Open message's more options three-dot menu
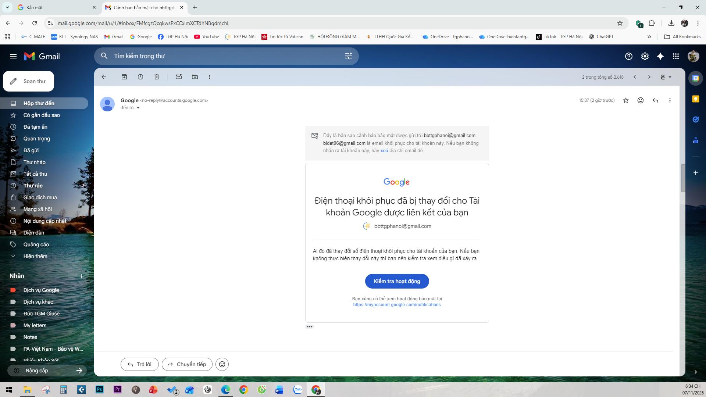 coord(670,100)
